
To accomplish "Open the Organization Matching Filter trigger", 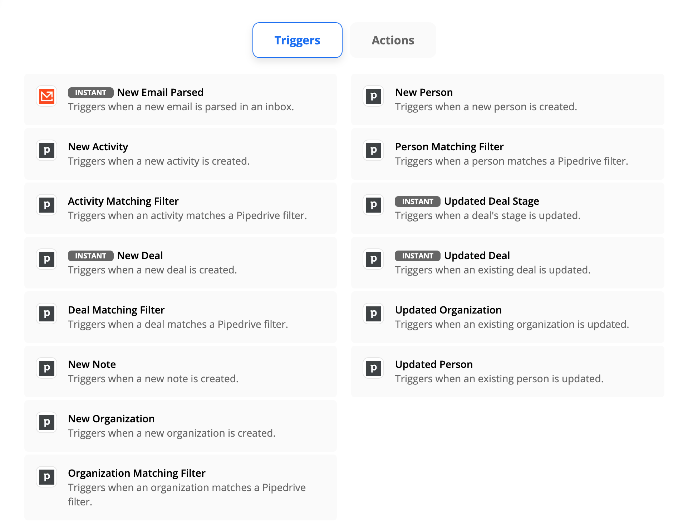I will pos(180,487).
